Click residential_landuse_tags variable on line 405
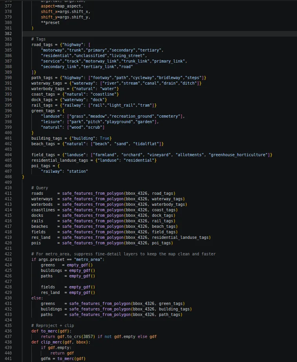The width and height of the screenshot is (297, 362). [60, 161]
